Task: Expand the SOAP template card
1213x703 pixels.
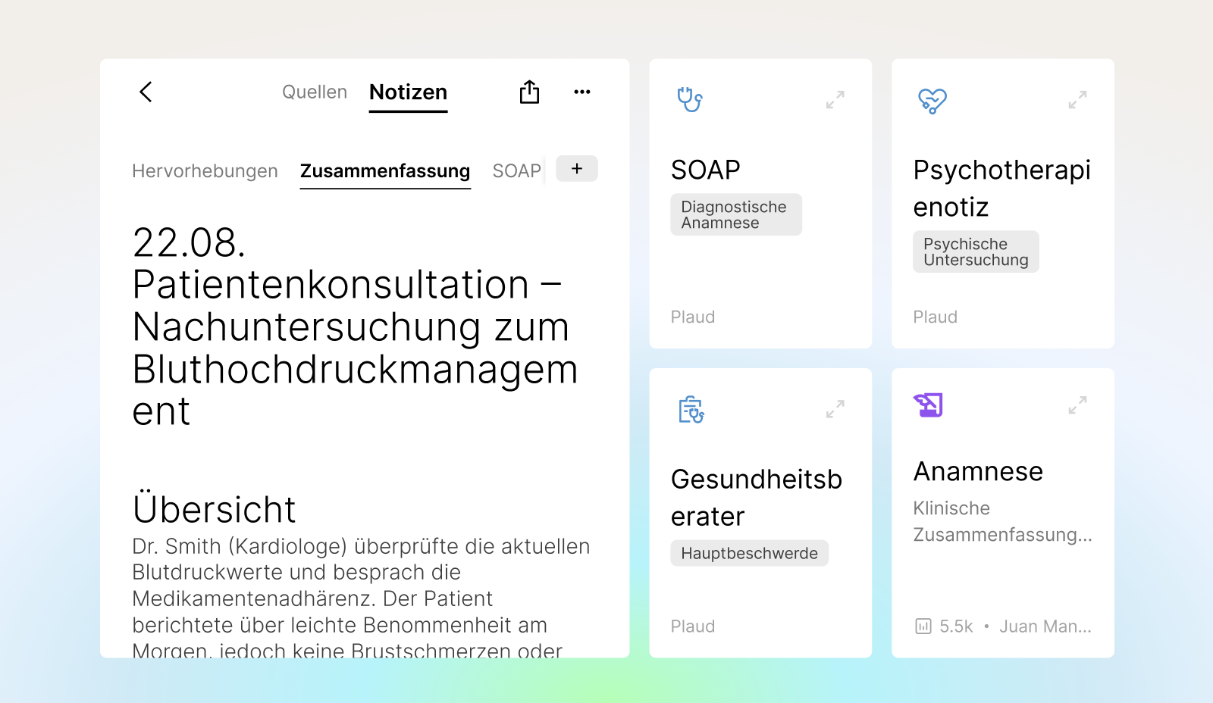Action: coord(835,100)
